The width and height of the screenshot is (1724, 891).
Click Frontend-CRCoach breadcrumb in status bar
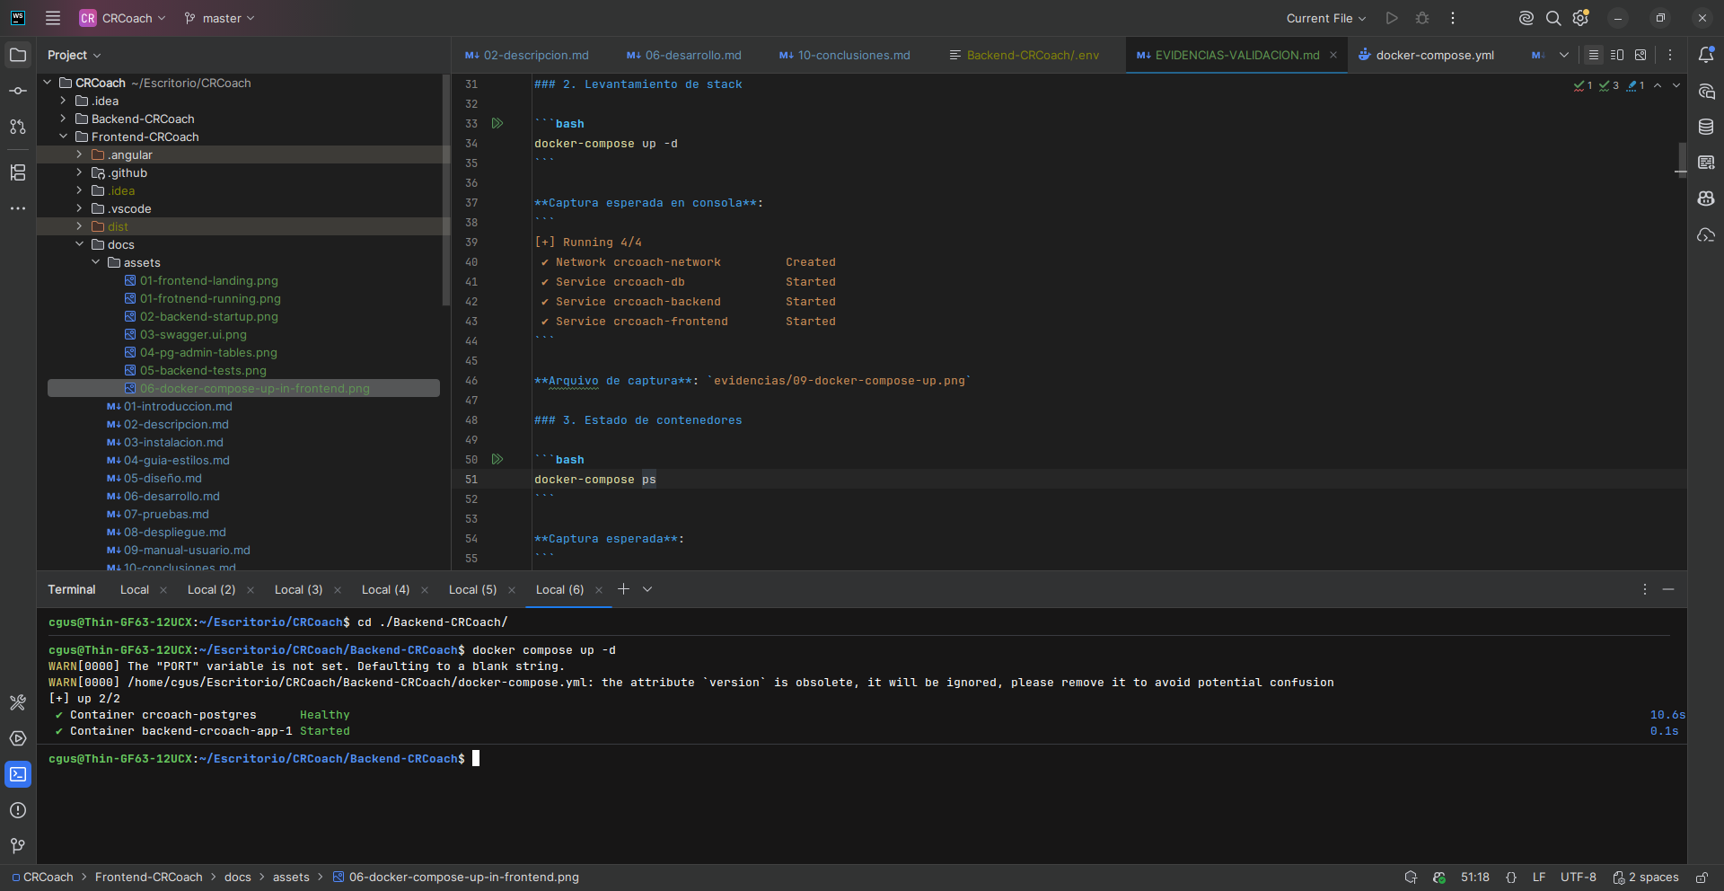coord(149,878)
